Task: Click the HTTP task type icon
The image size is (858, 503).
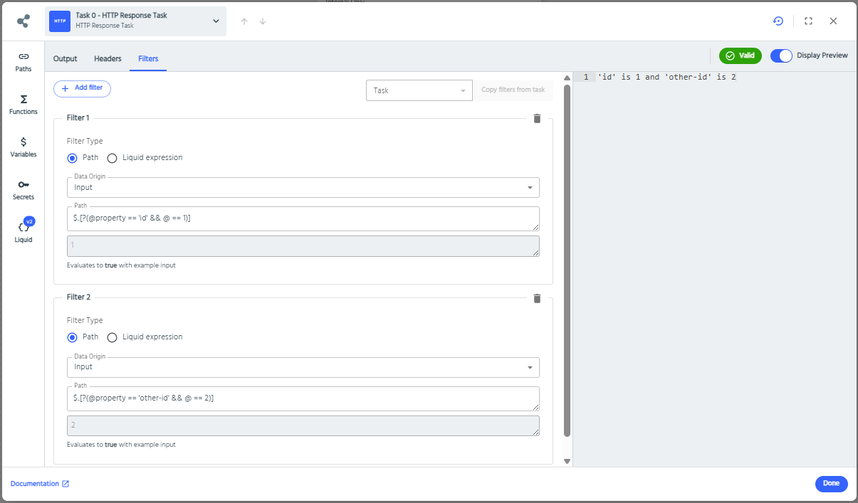Action: pos(60,21)
